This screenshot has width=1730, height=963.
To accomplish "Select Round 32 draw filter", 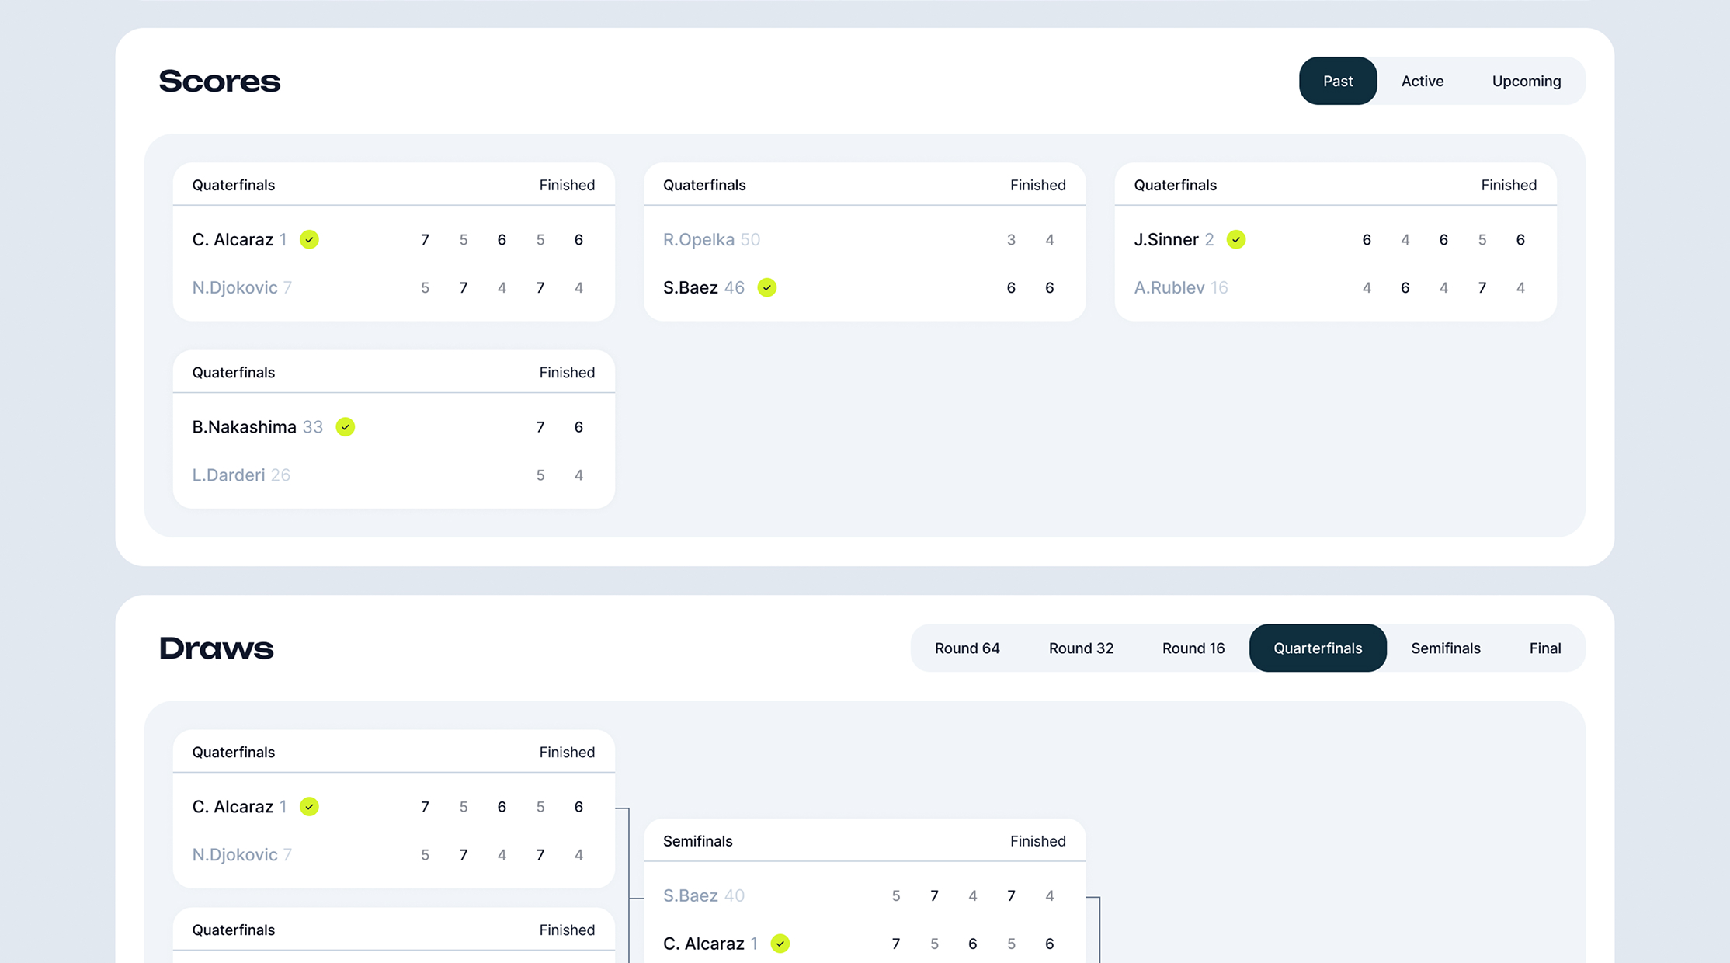I will [x=1081, y=648].
